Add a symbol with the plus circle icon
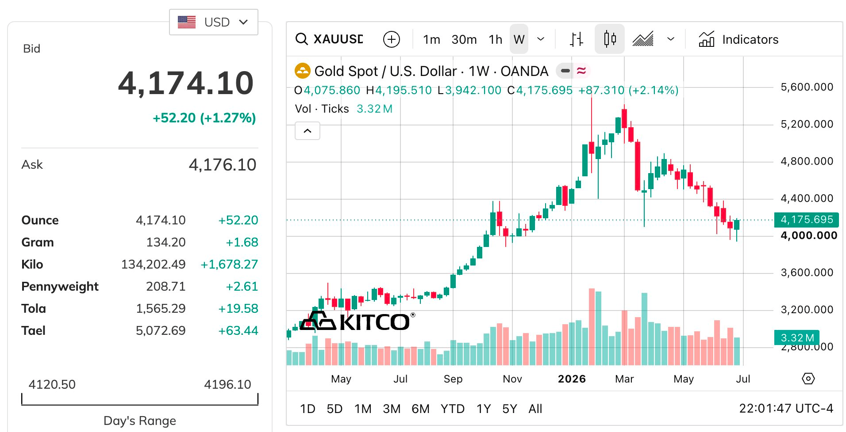The image size is (846, 432). click(391, 39)
